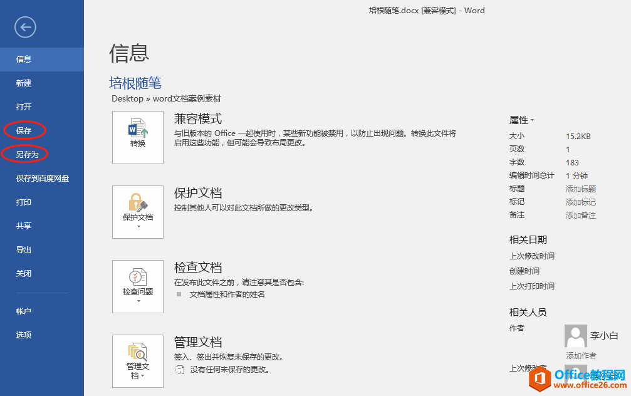Image resolution: width=631 pixels, height=396 pixels.
Task: Click the back arrow circle icon
Action: point(25,27)
